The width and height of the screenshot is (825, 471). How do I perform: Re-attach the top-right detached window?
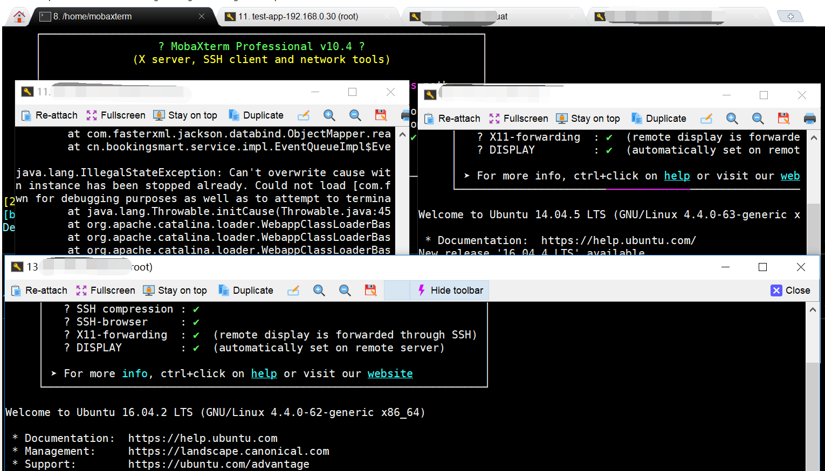pos(452,119)
